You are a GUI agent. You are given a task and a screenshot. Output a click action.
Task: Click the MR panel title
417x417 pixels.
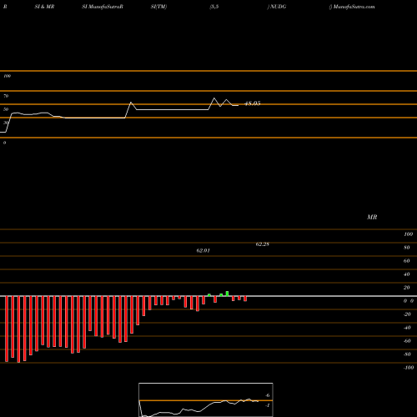coord(372,217)
